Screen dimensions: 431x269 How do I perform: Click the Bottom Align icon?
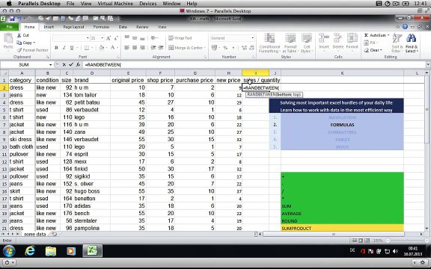142,38
